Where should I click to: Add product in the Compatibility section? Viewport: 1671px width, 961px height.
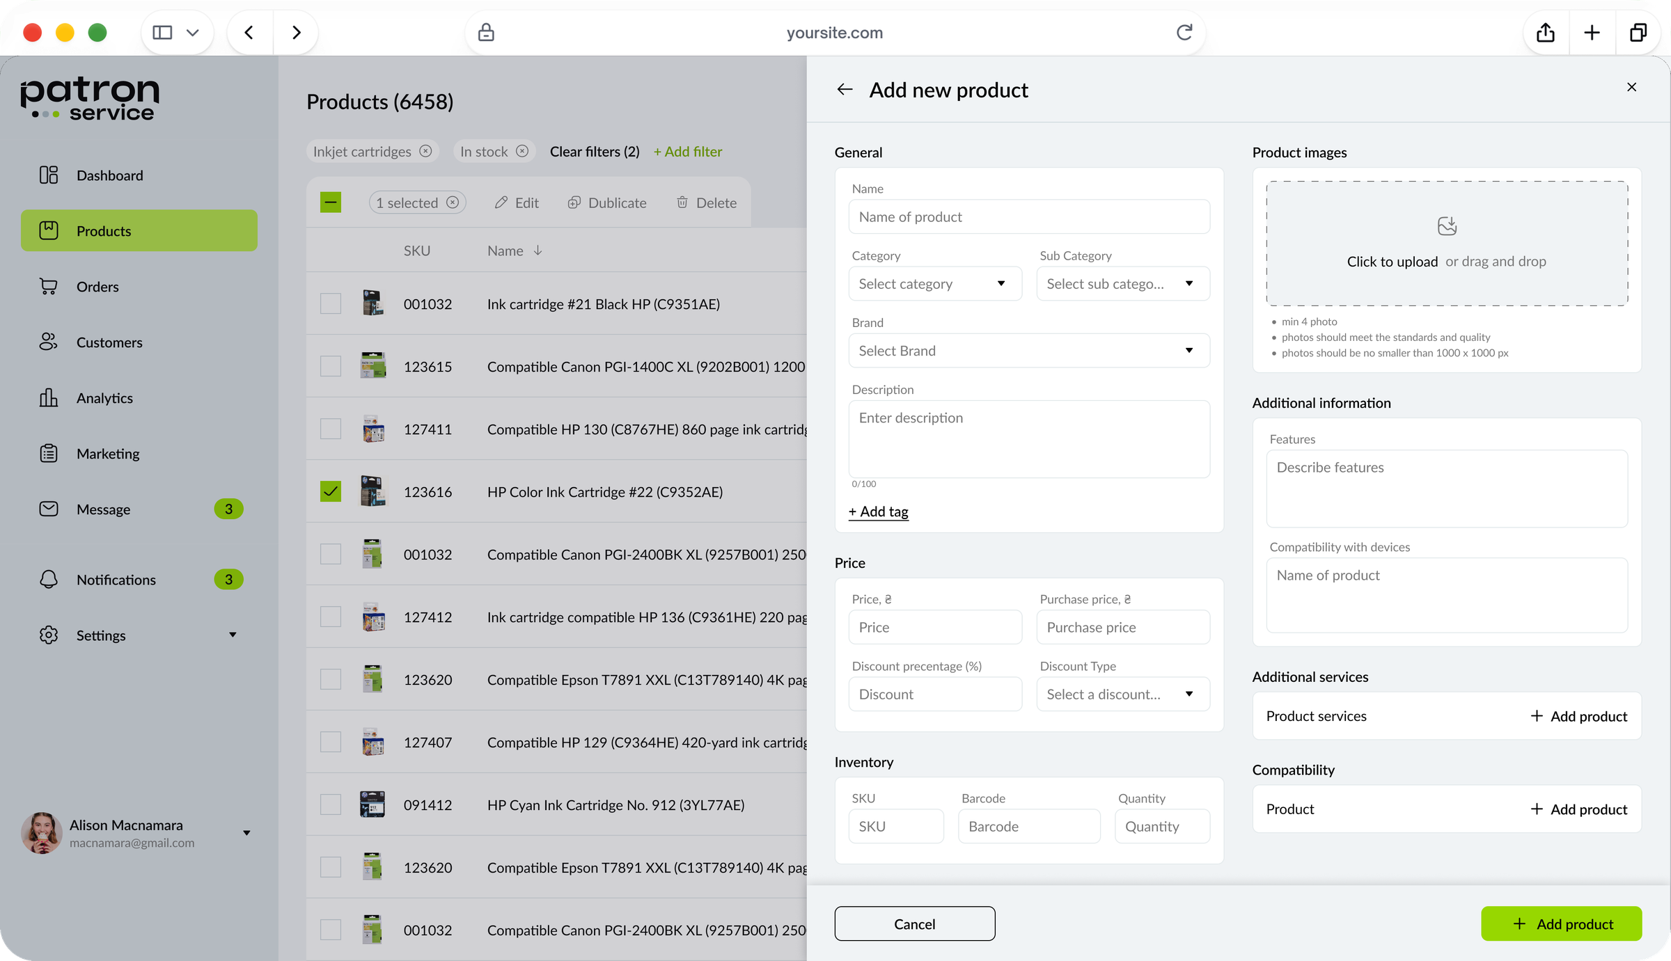pyautogui.click(x=1579, y=809)
